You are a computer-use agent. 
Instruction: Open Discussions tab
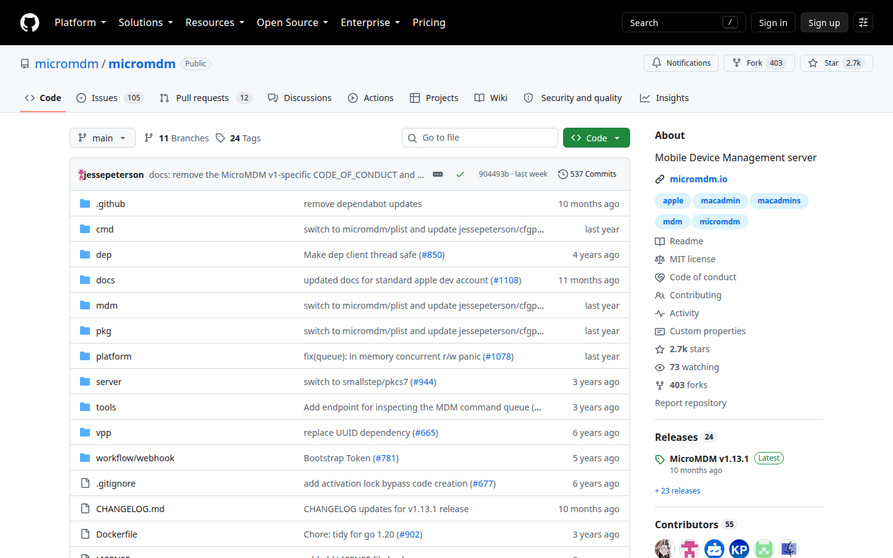coord(300,98)
